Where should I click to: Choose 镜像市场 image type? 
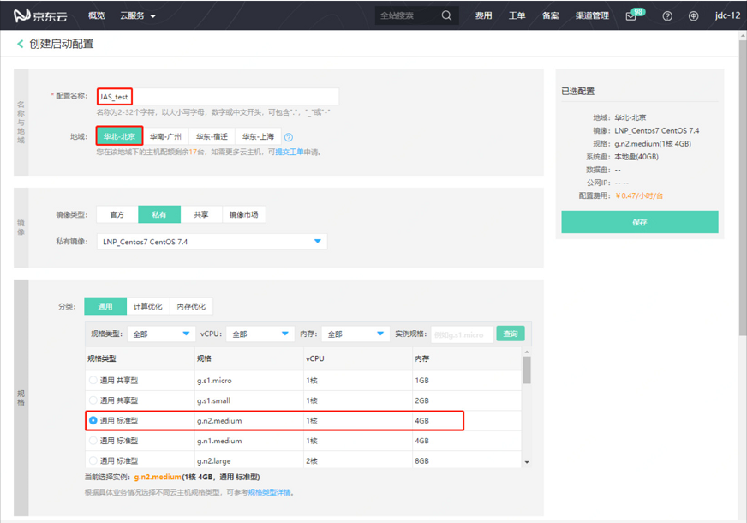click(x=243, y=214)
